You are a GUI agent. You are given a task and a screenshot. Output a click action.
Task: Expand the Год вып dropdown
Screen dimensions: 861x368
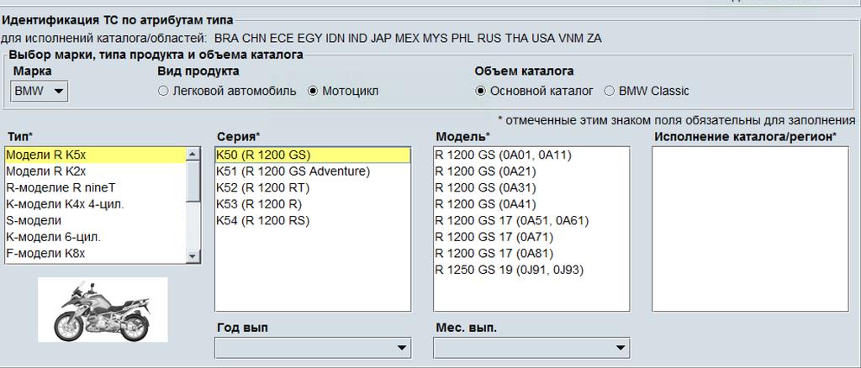click(x=313, y=347)
